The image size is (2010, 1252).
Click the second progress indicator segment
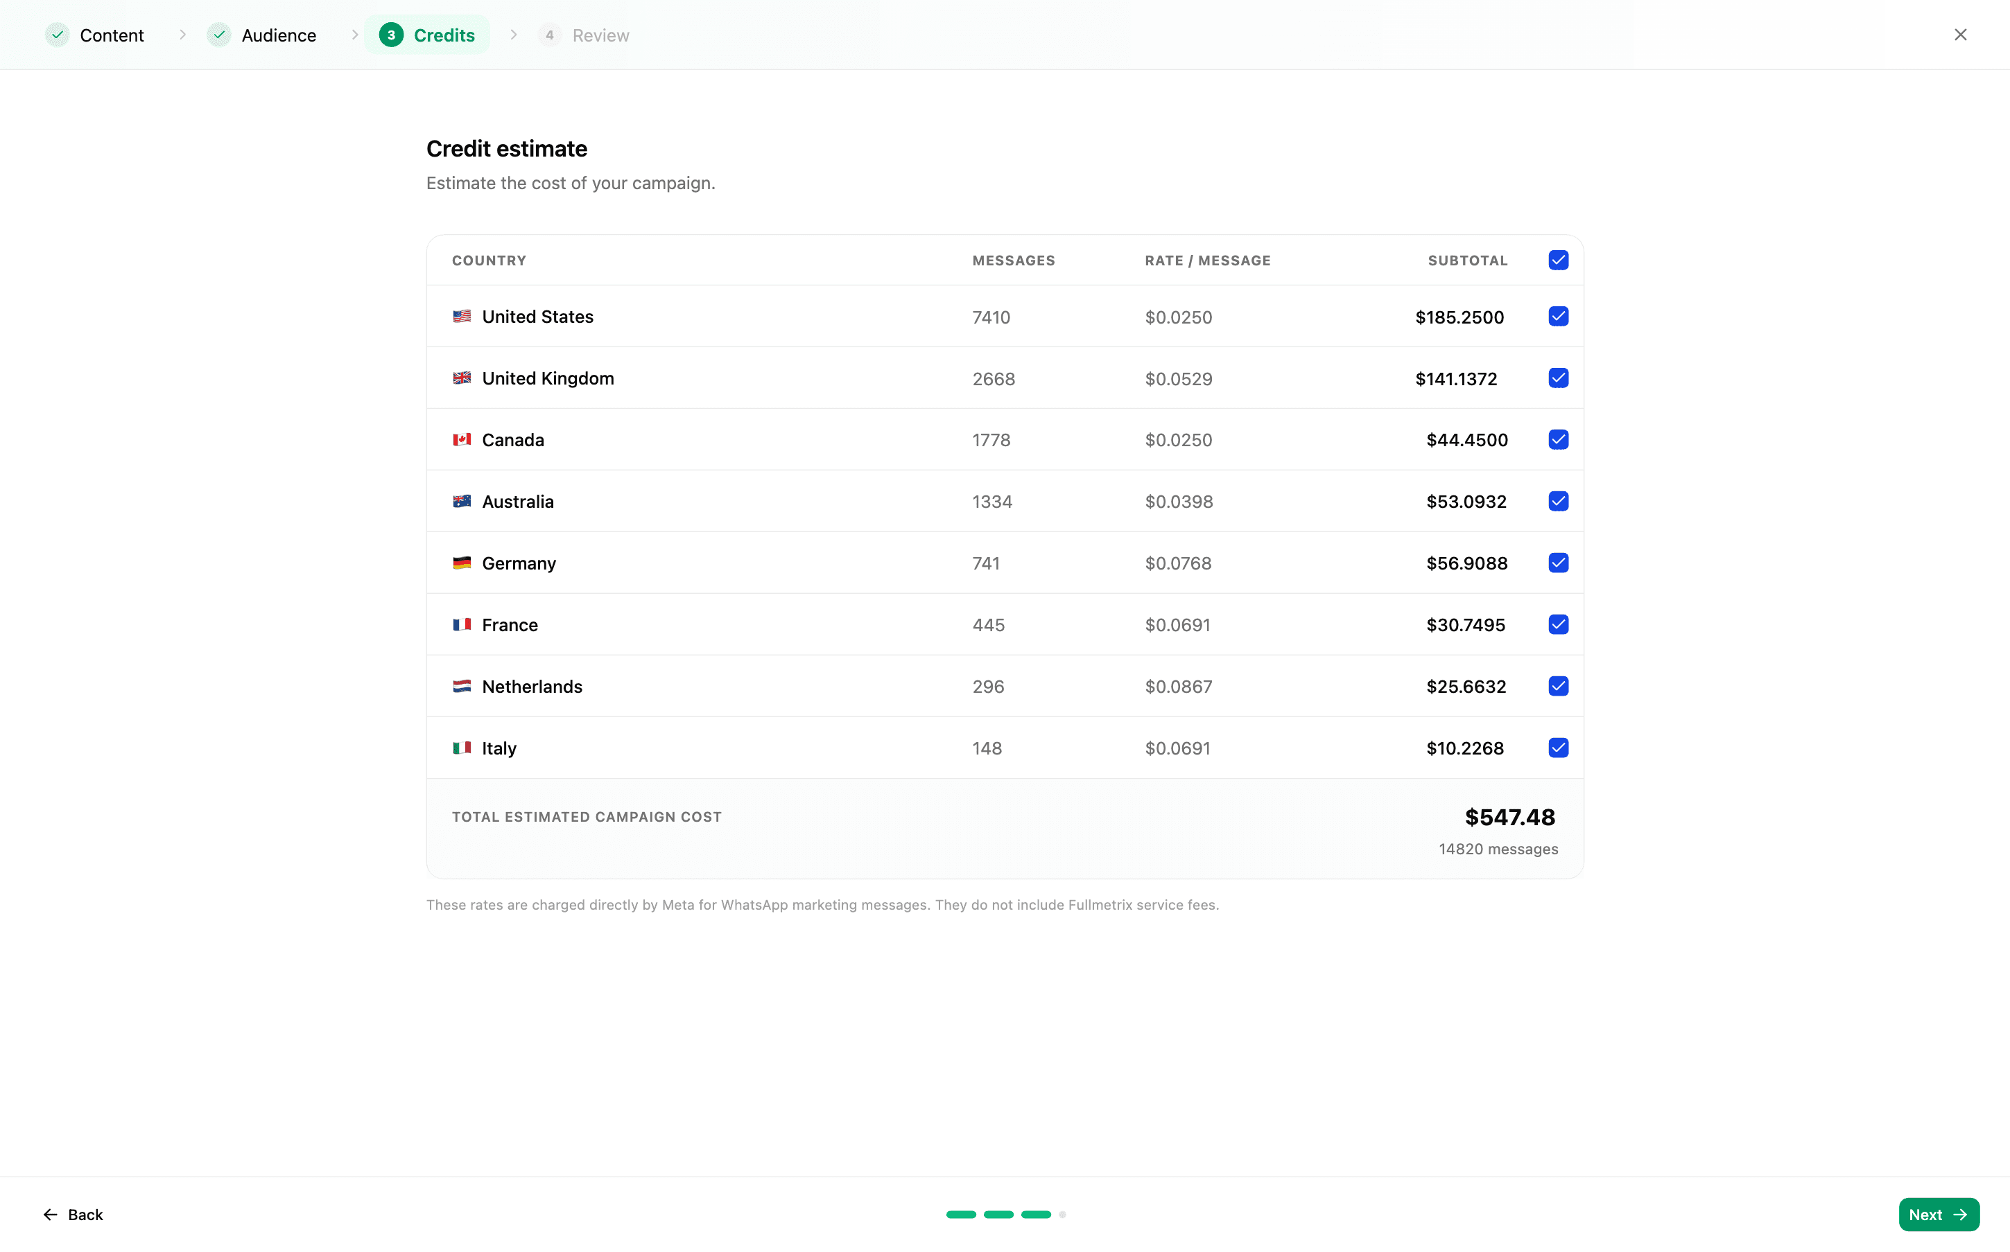point(998,1215)
